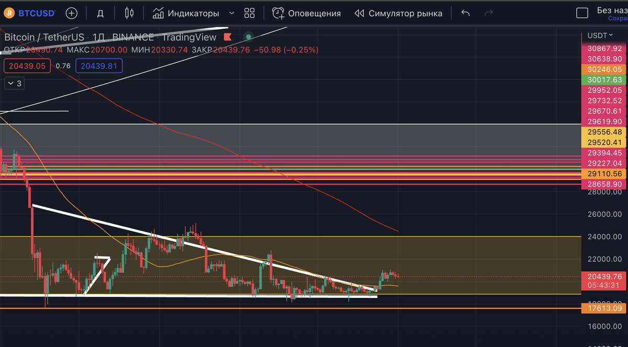Enable the checkbox beside Без названия
The image size is (628, 347).
click(582, 13)
